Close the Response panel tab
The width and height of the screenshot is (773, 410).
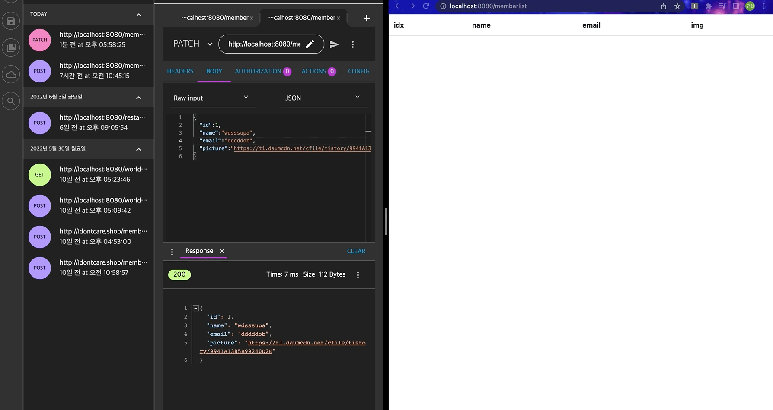coord(222,251)
